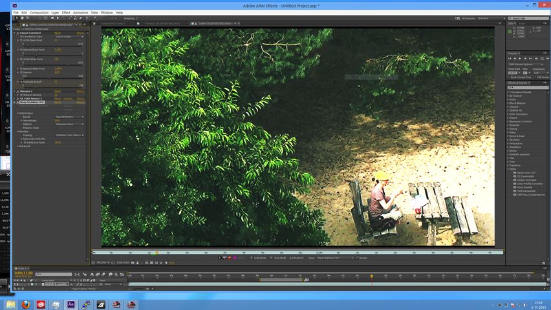Disable the Sharpen 2 fx switch

[17, 91]
